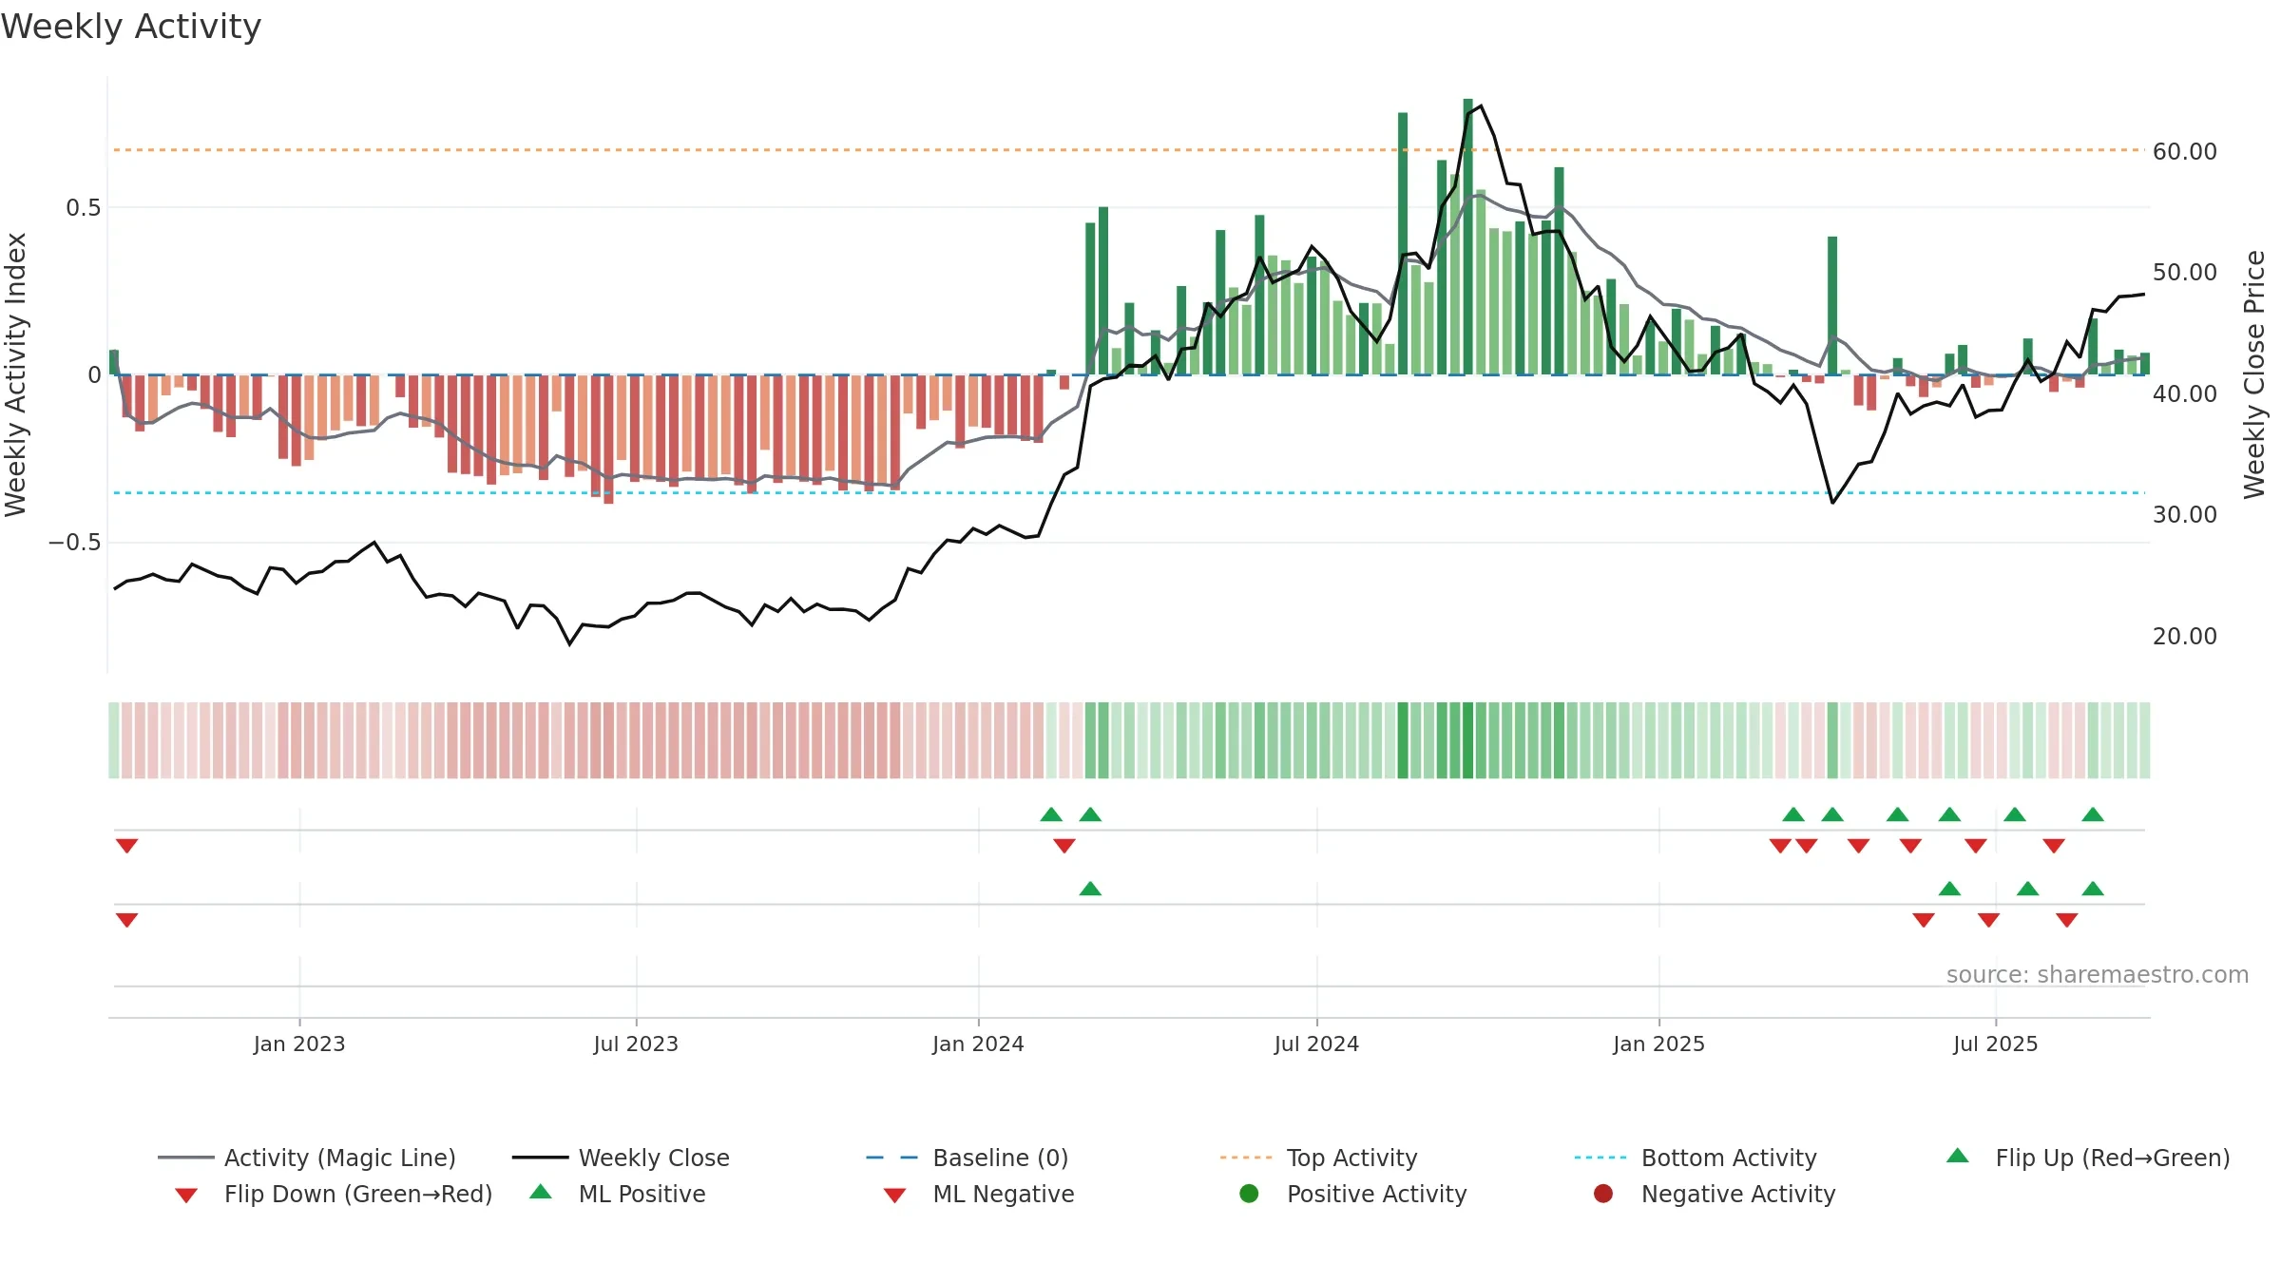Click the 'Jul 2024' x-axis label

1316,1044
